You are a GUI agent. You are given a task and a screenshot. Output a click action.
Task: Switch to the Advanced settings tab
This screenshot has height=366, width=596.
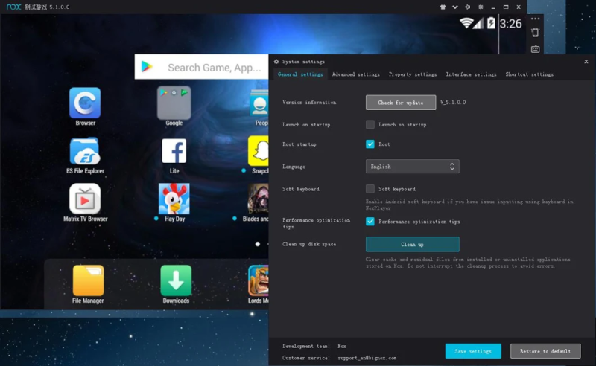coord(355,74)
